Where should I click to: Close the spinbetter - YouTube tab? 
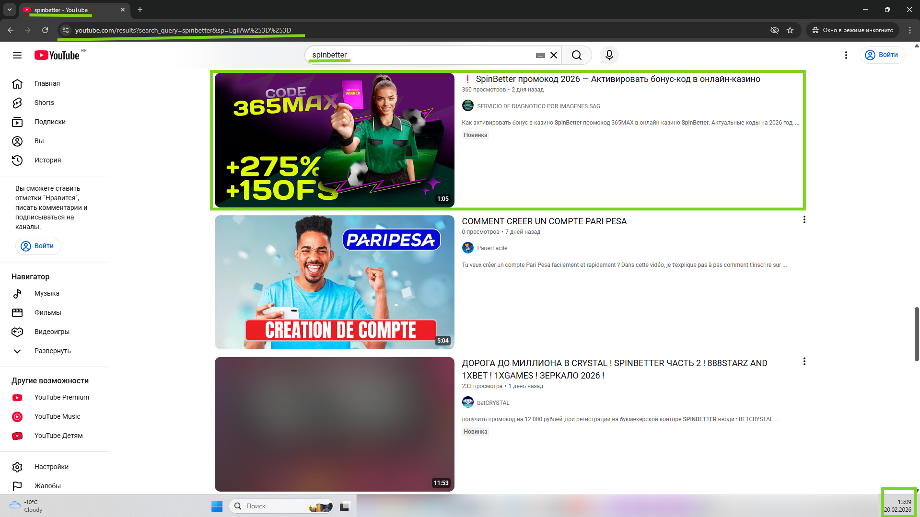[123, 10]
